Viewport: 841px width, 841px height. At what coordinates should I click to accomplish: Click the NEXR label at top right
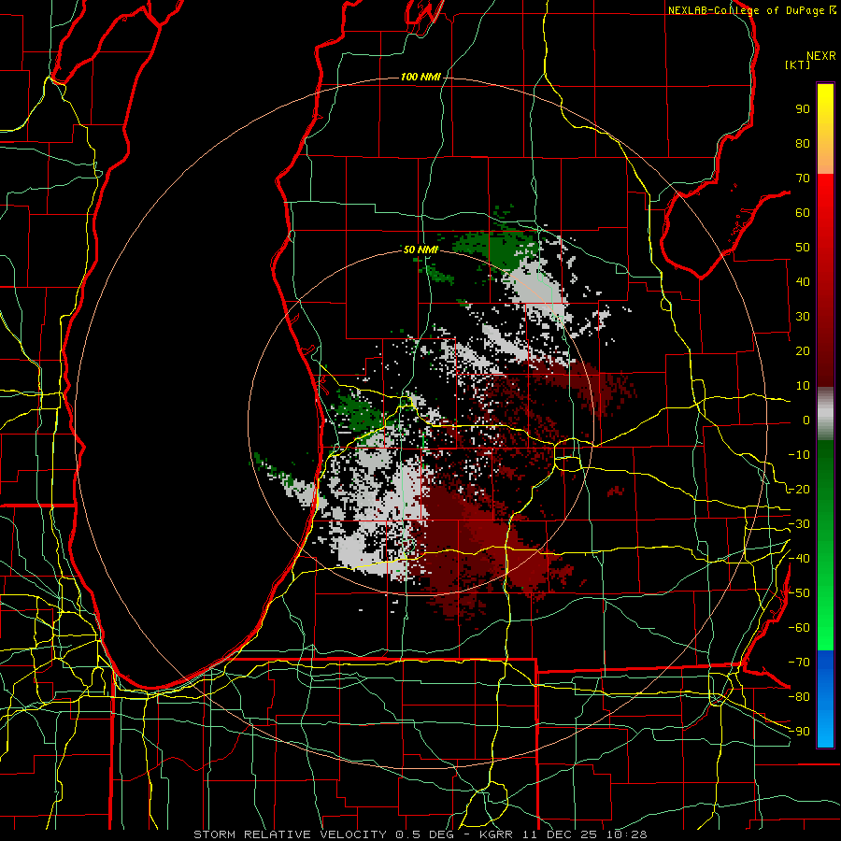click(x=821, y=56)
